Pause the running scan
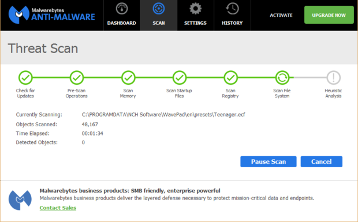The width and height of the screenshot is (358, 222). coord(268,161)
